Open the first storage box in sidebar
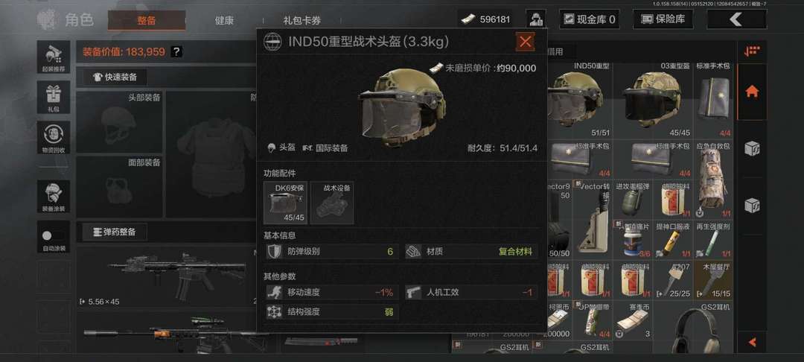The width and height of the screenshot is (804, 362). 752,149
